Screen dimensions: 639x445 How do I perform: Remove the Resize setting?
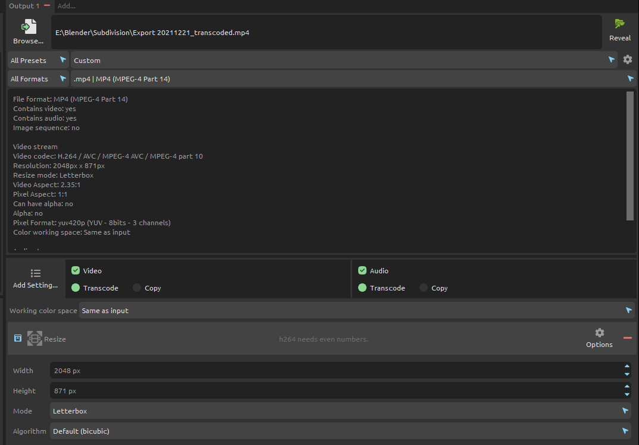[x=628, y=338]
